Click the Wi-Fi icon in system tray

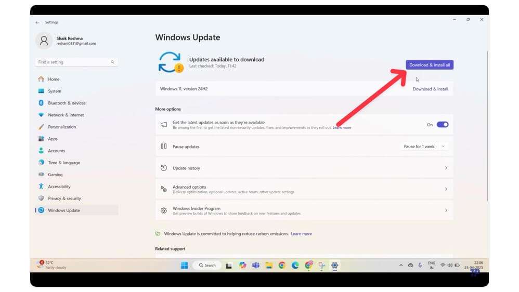pyautogui.click(x=443, y=265)
